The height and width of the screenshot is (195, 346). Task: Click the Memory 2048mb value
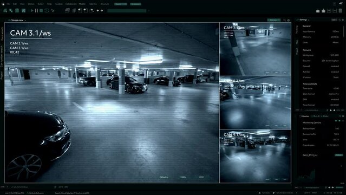[x=335, y=37]
